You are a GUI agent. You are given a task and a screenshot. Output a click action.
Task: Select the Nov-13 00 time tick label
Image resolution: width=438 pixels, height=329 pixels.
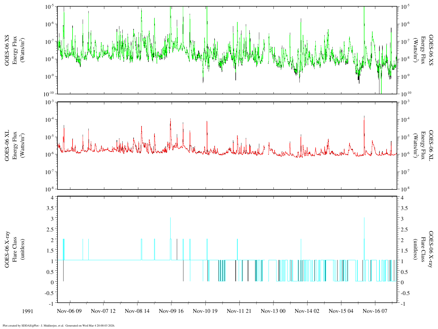tap(273, 311)
